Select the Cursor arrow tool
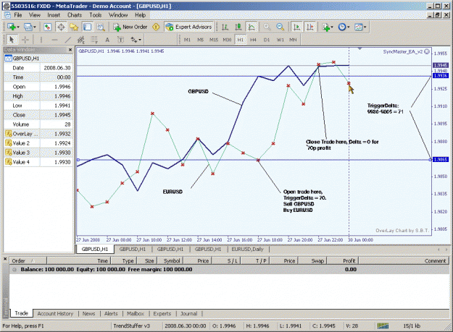 pyautogui.click(x=12, y=40)
